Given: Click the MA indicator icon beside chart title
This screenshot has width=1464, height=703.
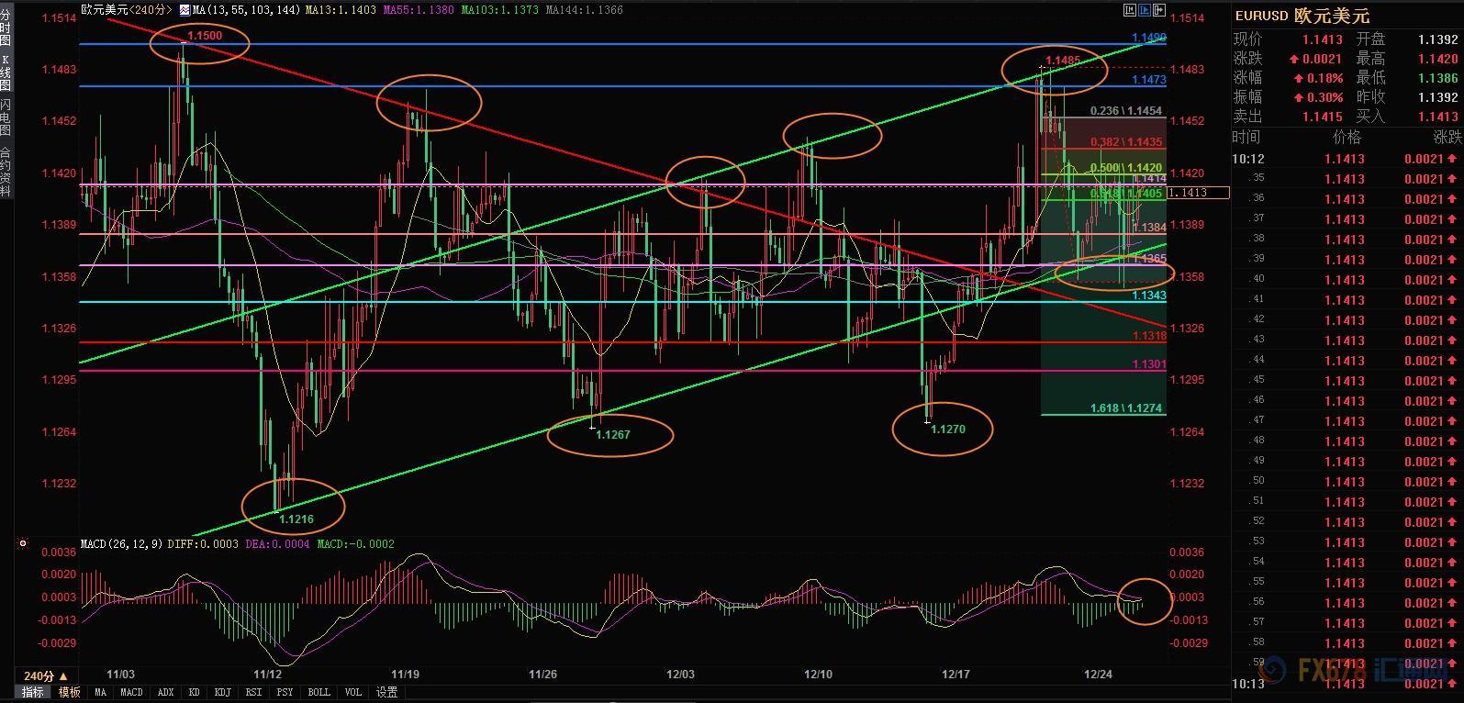Looking at the screenshot, I should tap(184, 10).
